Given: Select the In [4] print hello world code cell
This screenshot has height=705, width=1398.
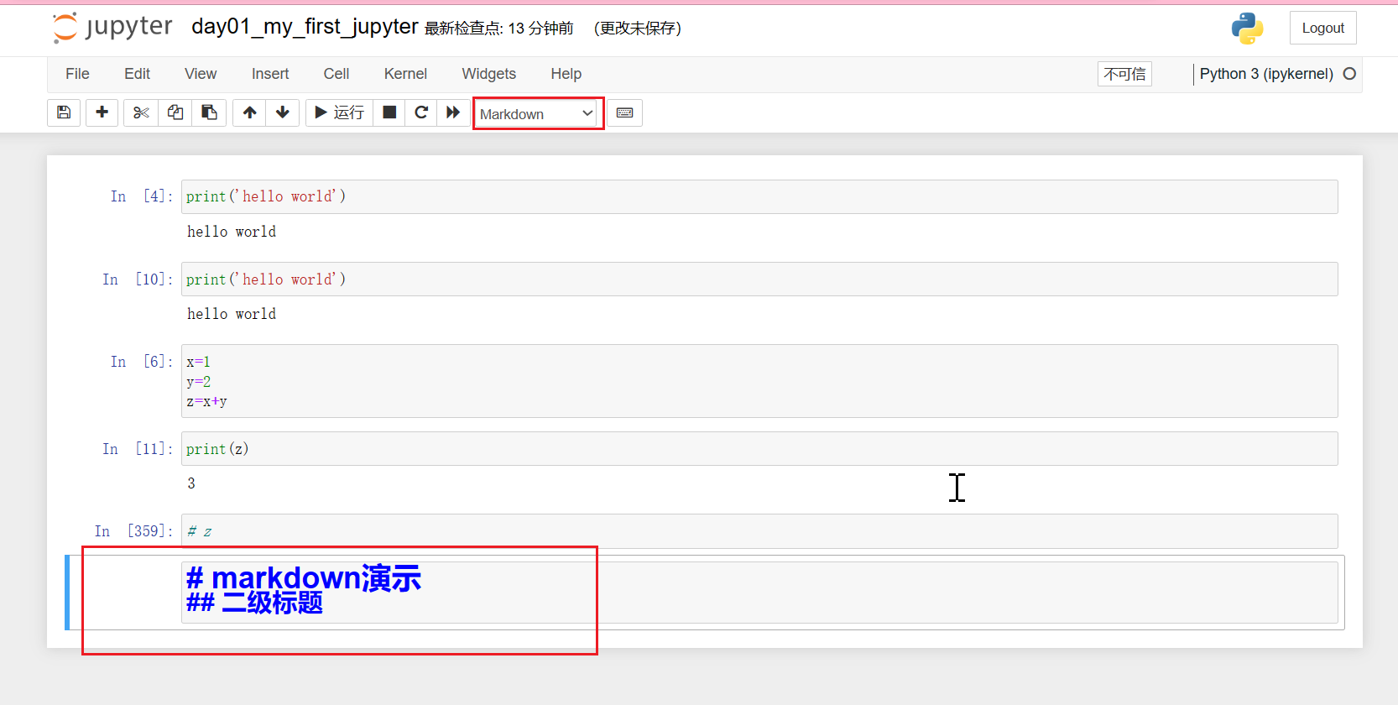Looking at the screenshot, I should click(759, 196).
